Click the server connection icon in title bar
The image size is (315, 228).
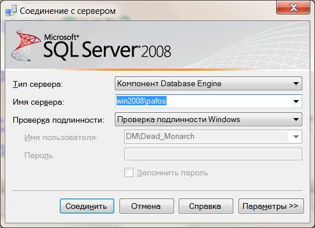coord(10,10)
